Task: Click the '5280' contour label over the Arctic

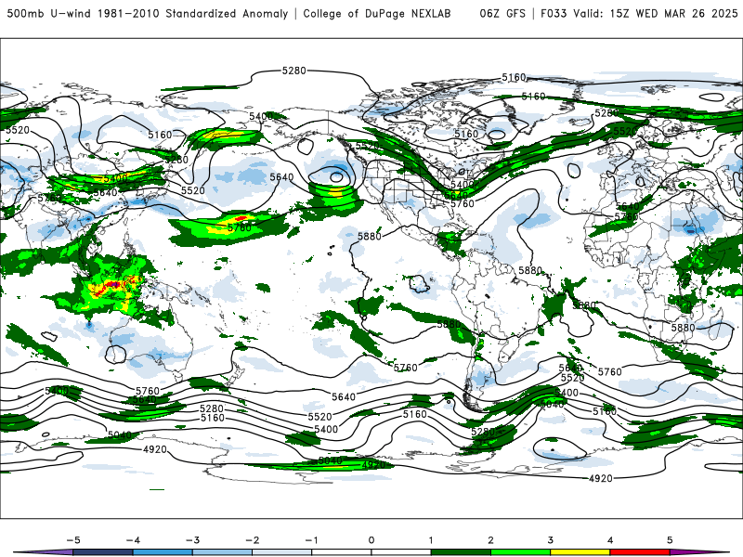Action: tap(293, 71)
